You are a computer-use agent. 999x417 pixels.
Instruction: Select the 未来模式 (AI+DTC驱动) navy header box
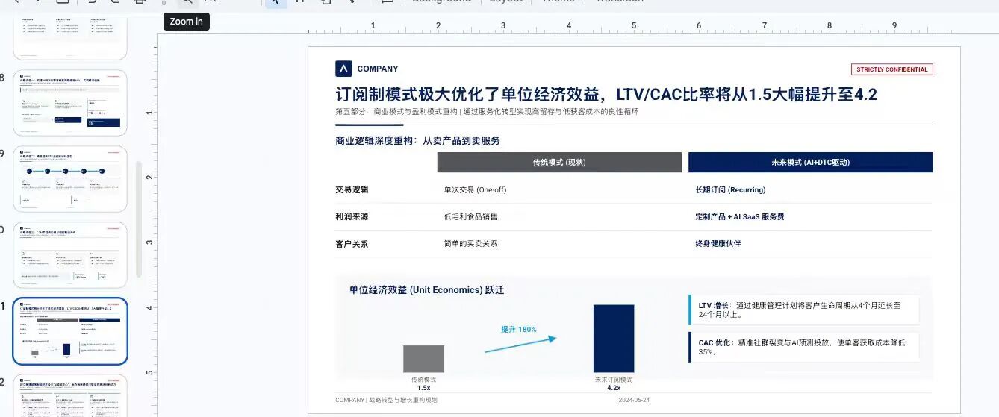click(x=810, y=162)
